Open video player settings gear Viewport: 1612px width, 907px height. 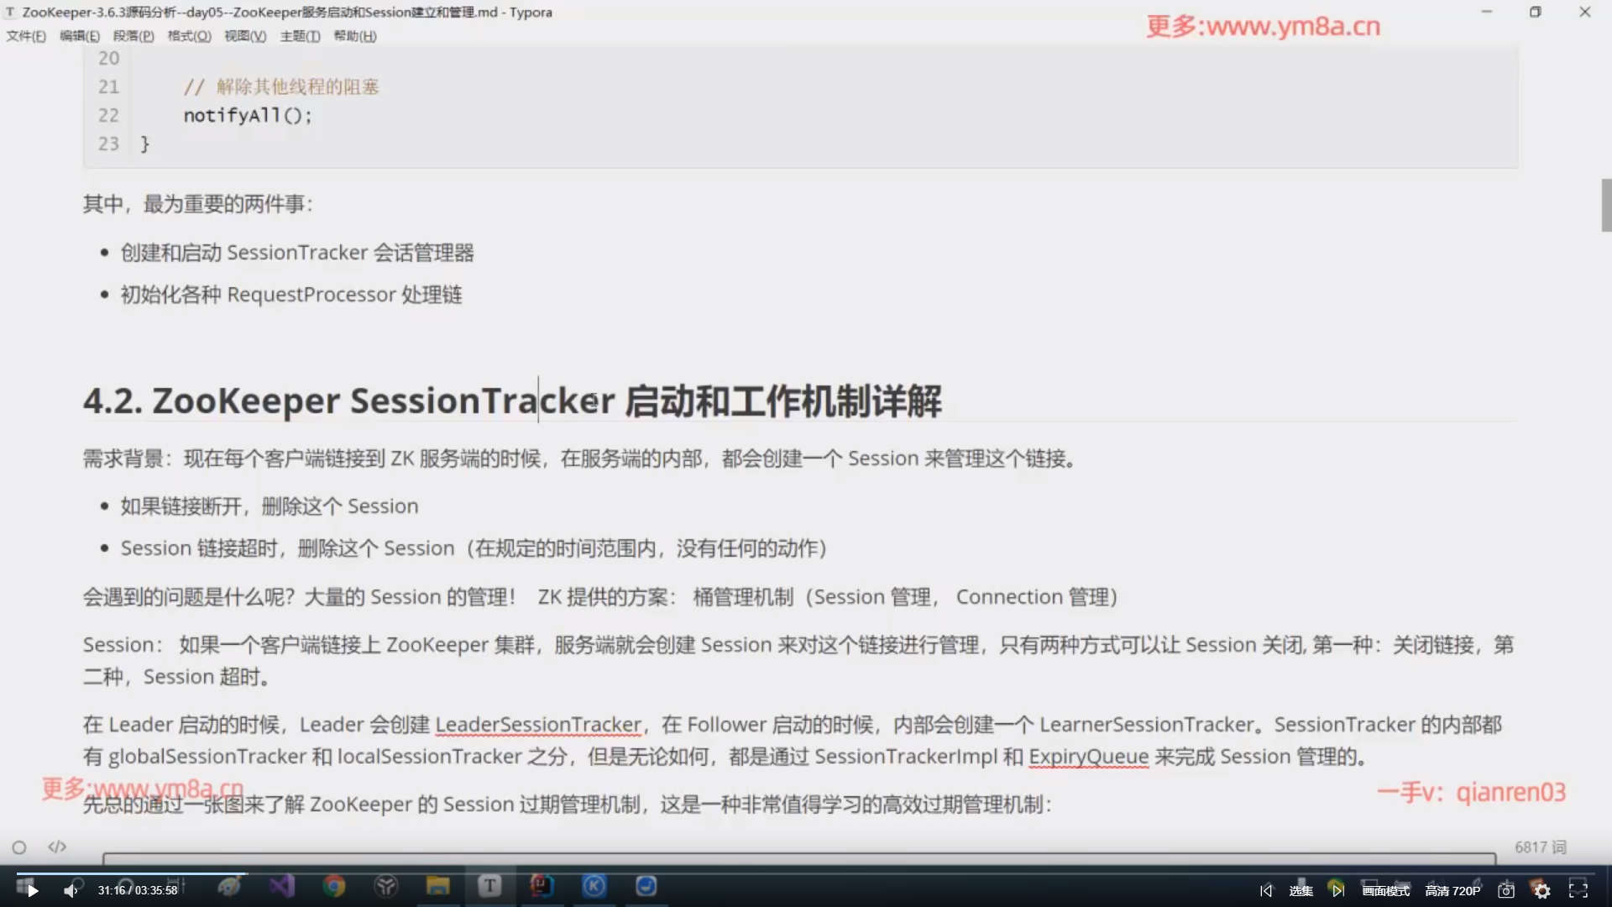click(1542, 890)
